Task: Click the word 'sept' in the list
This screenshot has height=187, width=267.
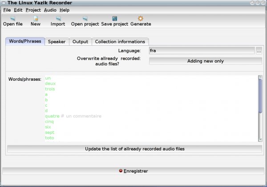Action: coord(49,133)
